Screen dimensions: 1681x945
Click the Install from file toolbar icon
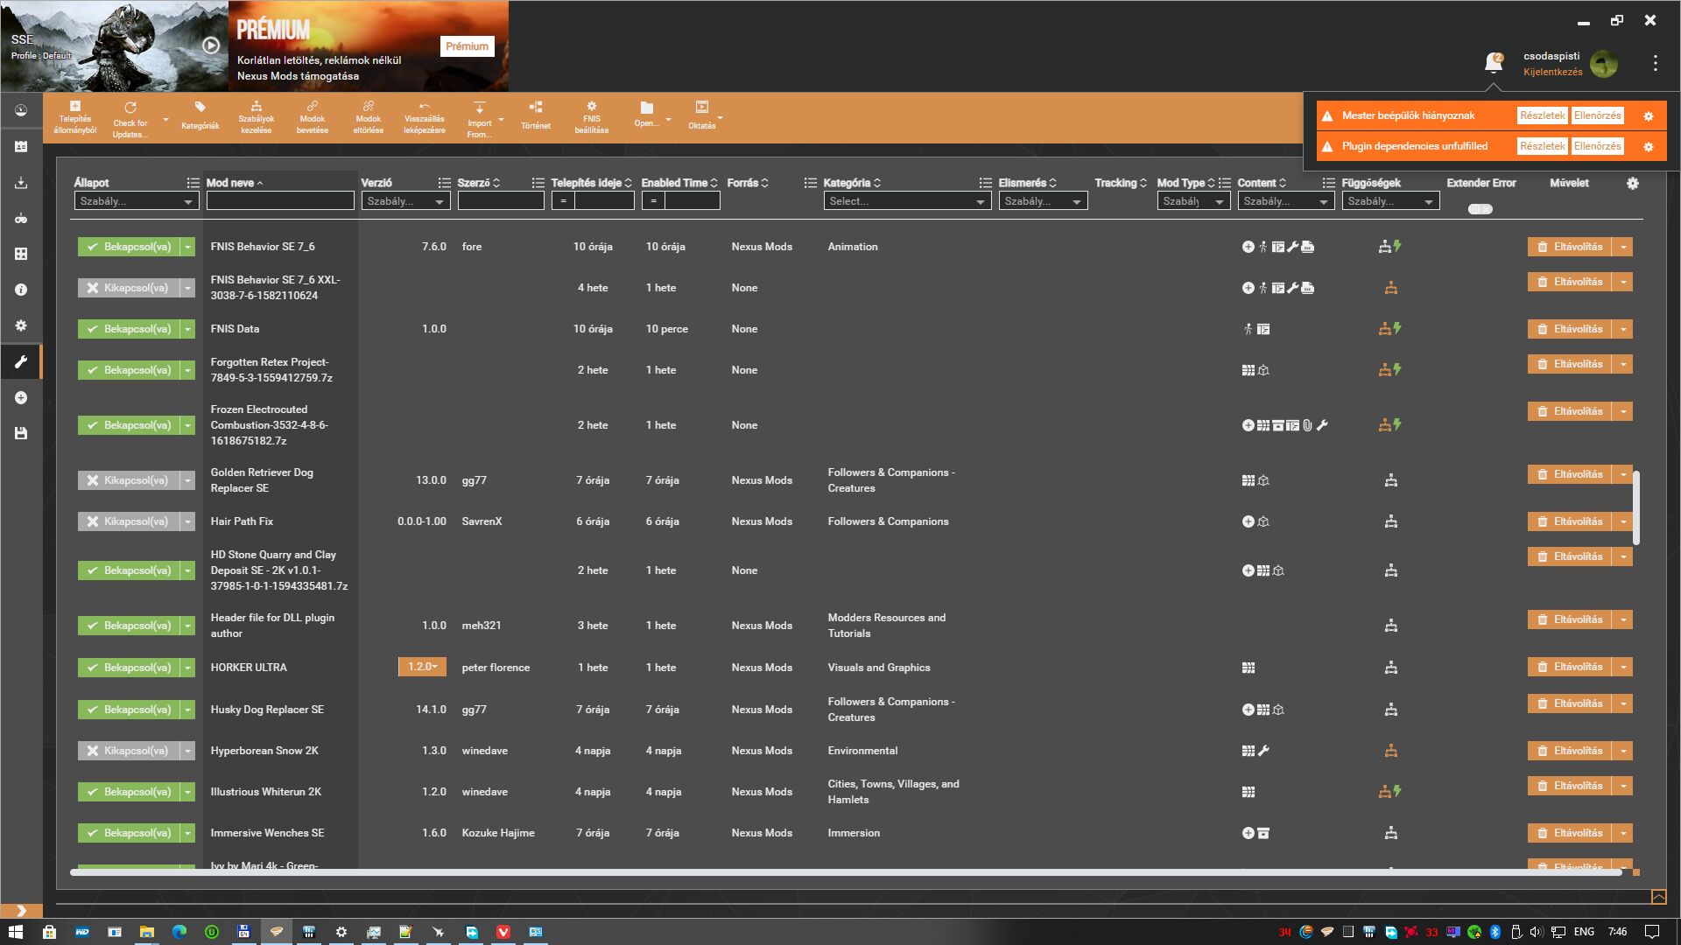74,117
